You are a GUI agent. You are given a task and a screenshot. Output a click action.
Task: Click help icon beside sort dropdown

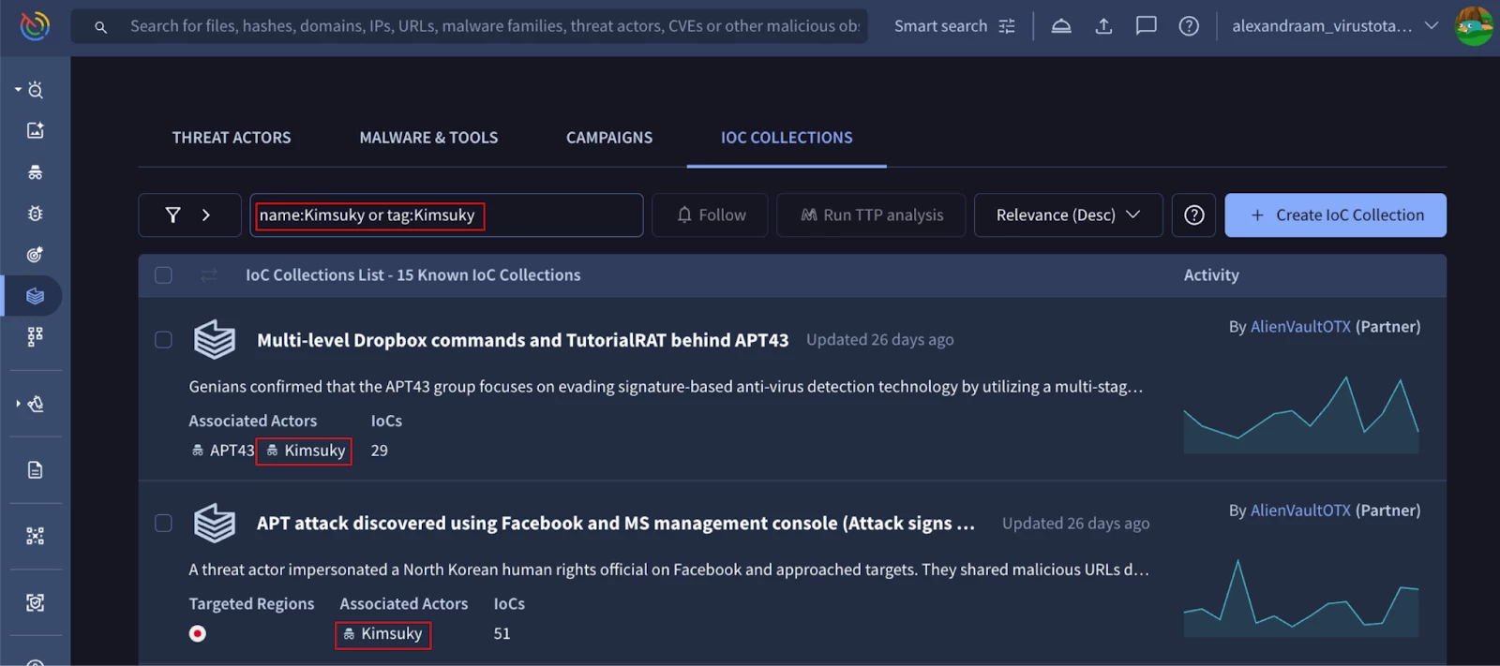click(1193, 215)
